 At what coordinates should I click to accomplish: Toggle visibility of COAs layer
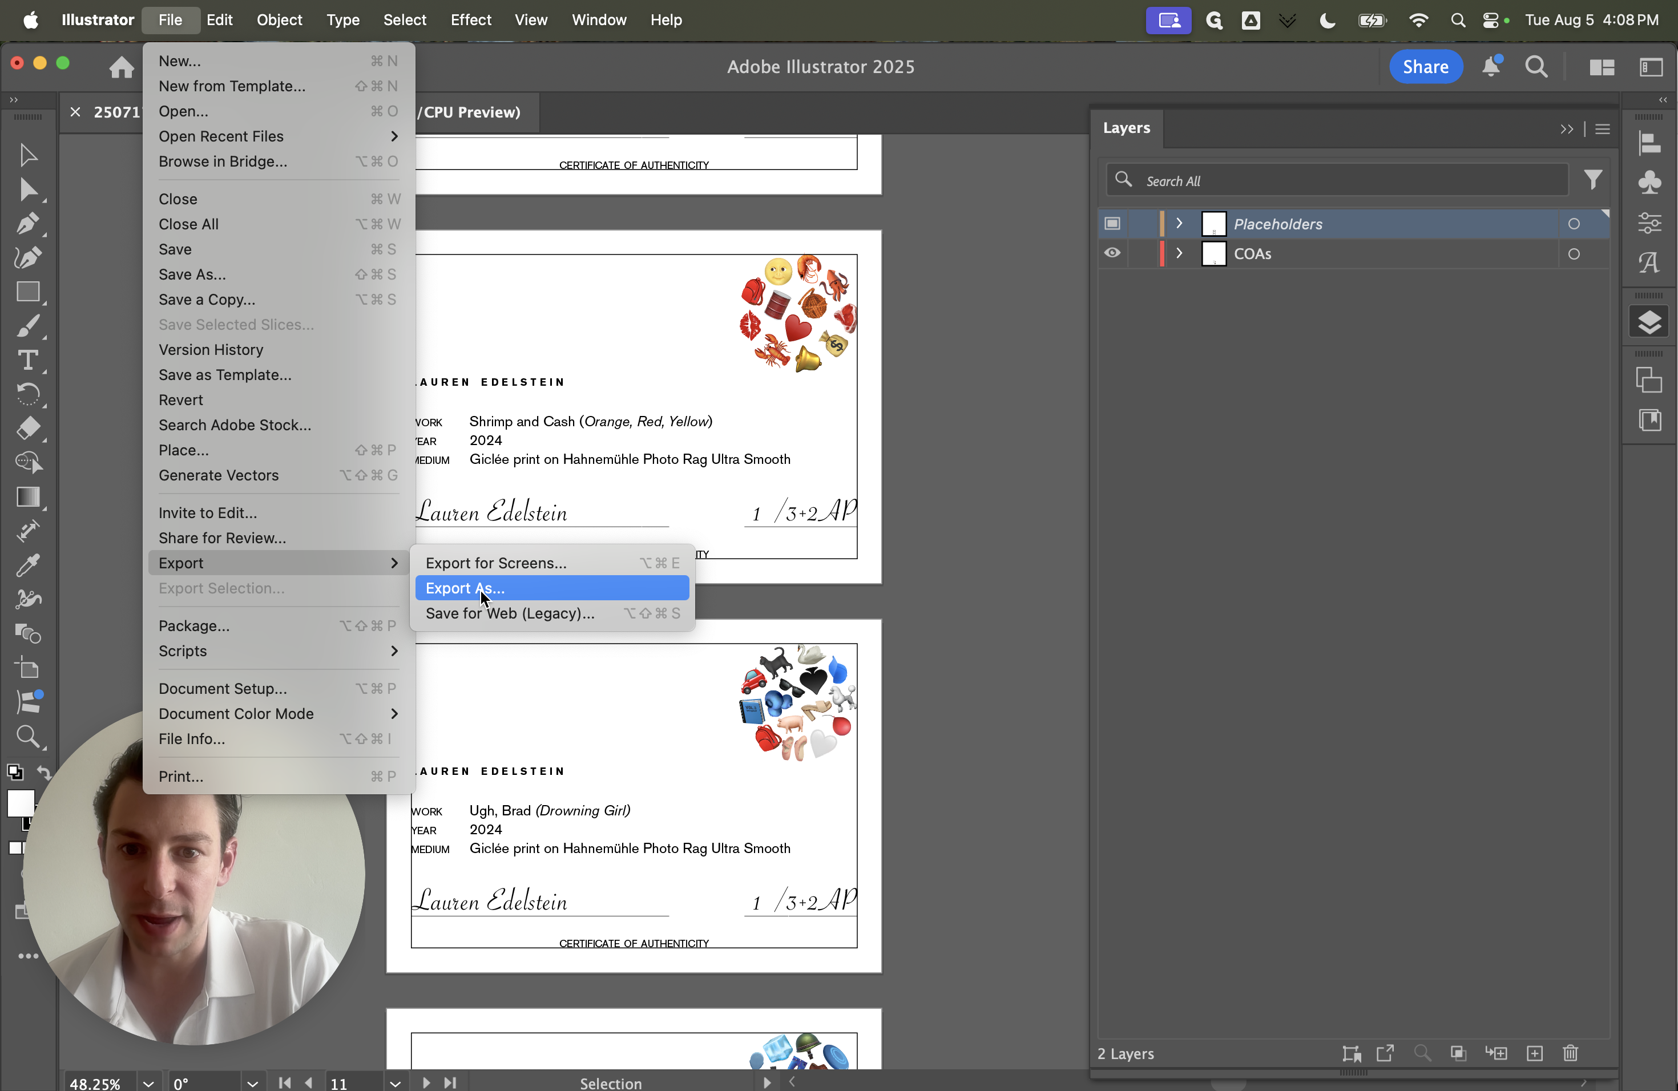[x=1112, y=253]
